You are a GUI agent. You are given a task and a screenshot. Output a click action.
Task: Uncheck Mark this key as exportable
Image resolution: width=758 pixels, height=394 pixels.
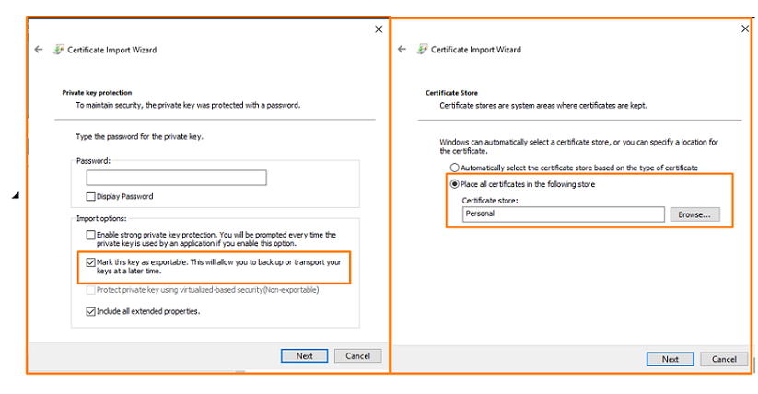tap(90, 261)
